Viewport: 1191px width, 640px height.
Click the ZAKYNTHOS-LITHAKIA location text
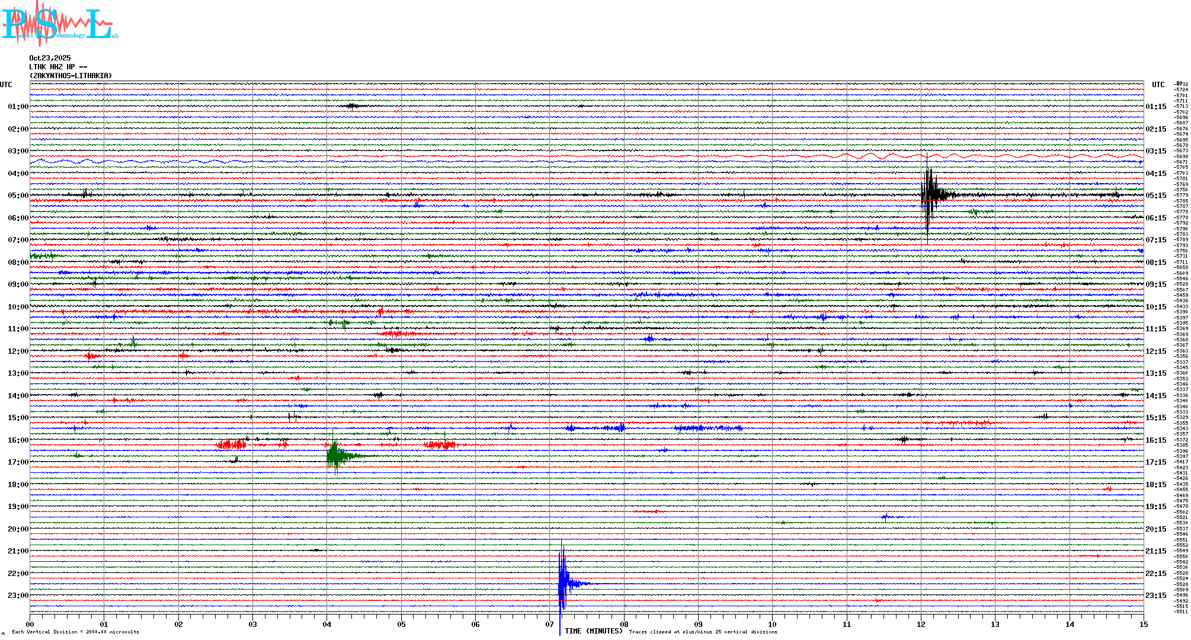(71, 76)
